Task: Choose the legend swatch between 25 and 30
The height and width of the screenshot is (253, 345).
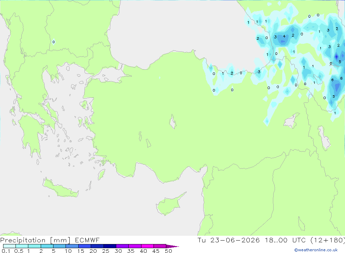Action: tap(110, 246)
